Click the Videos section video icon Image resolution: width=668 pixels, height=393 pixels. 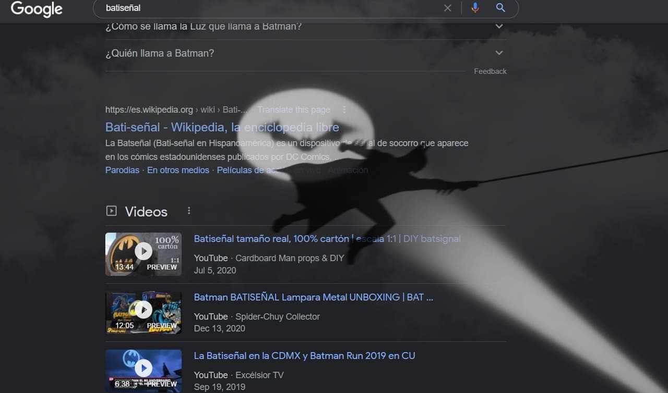click(111, 210)
